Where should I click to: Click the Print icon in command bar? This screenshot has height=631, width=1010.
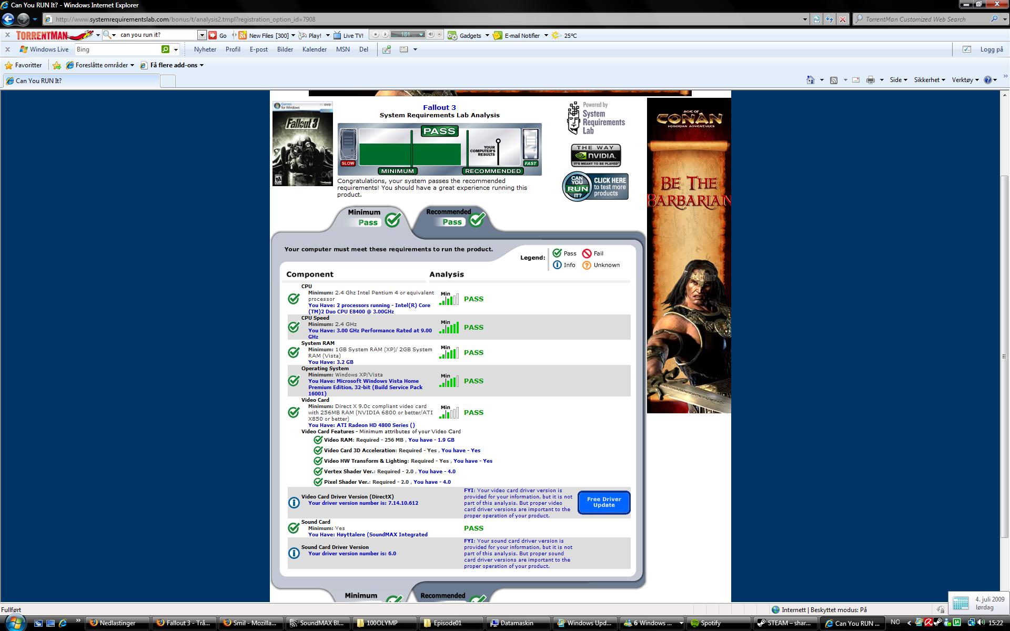tap(871, 80)
